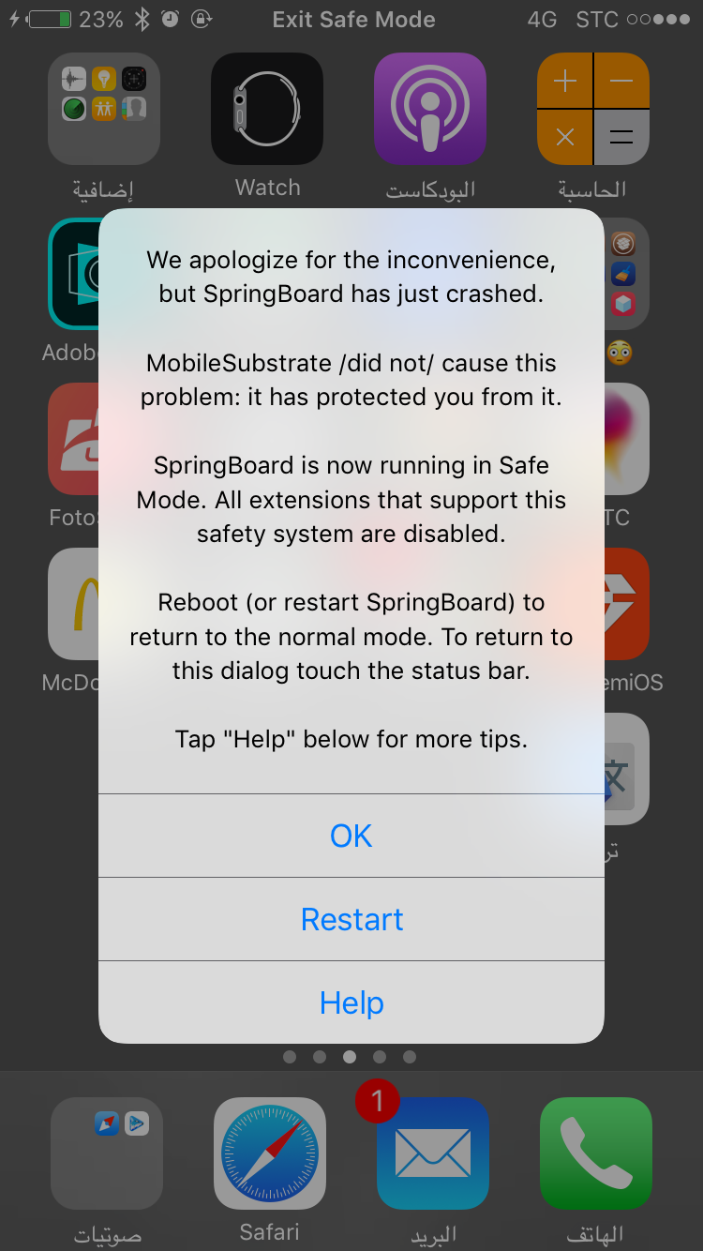
Task: Tap Help for more tips
Action: point(351,1002)
